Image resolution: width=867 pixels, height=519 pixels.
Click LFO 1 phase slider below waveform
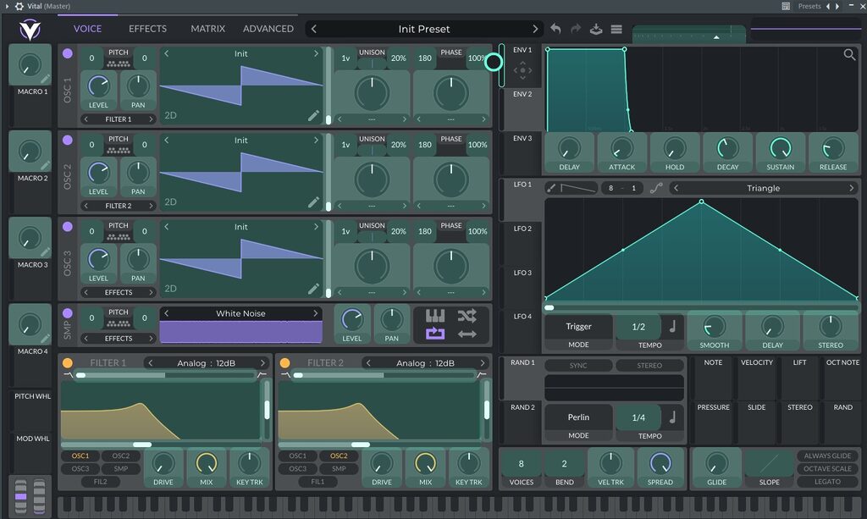(702, 307)
